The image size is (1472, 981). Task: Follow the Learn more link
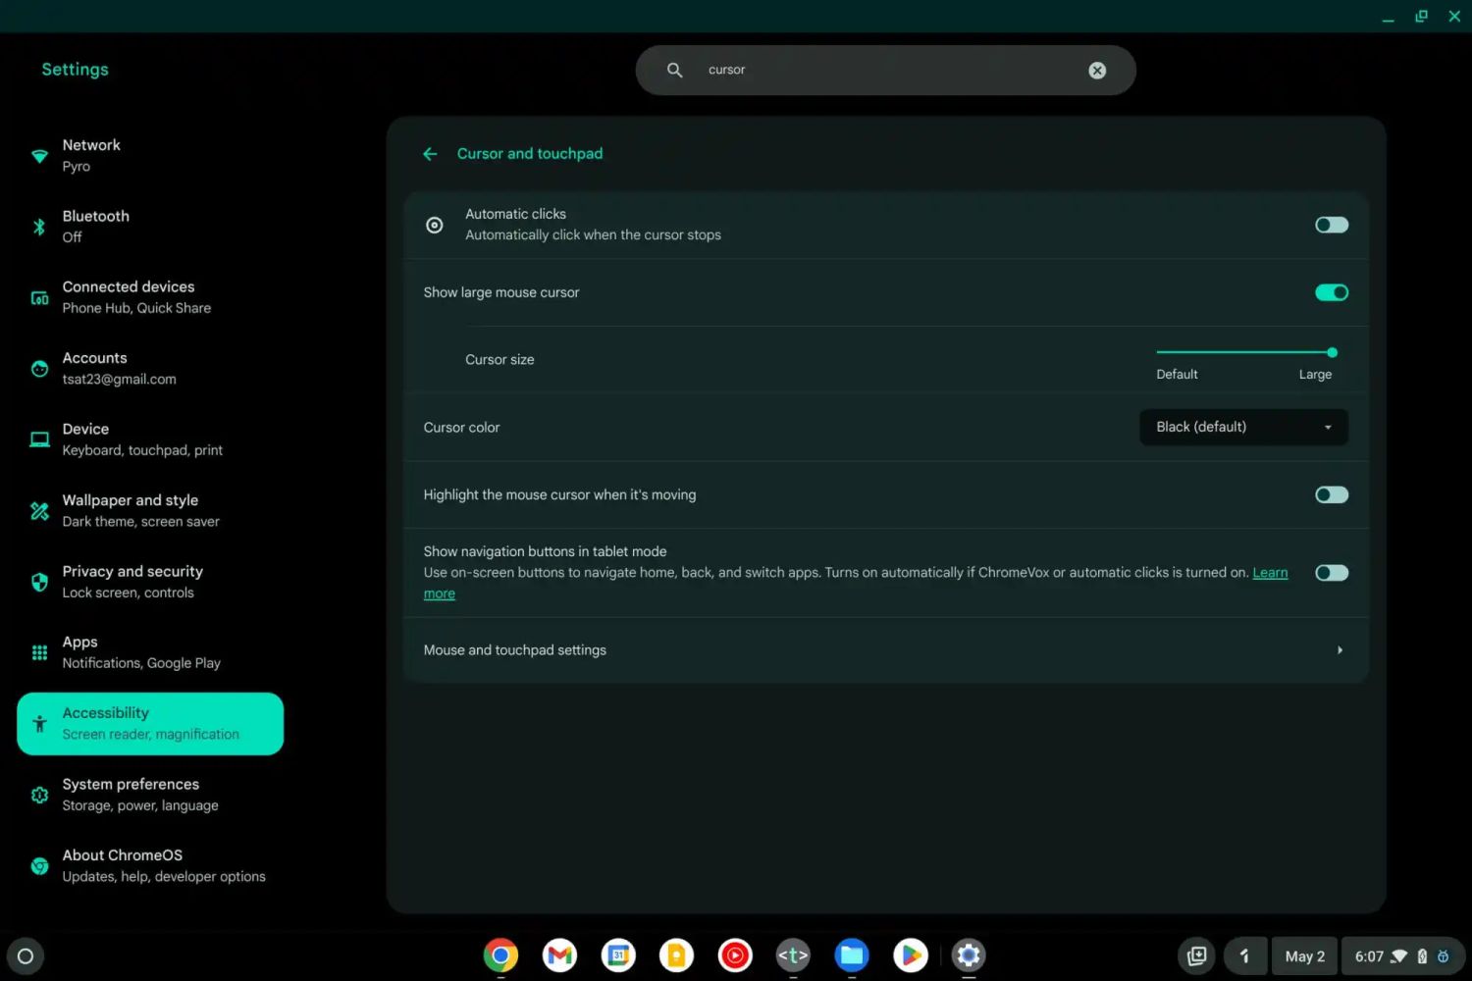click(1270, 573)
